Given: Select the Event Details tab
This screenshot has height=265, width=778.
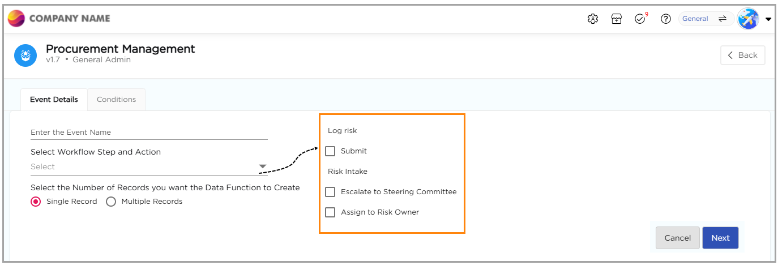Looking at the screenshot, I should tap(54, 100).
